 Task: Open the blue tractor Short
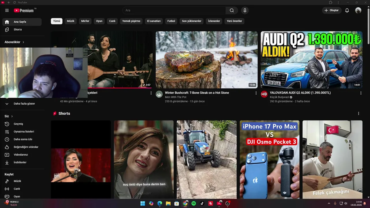[207, 159]
